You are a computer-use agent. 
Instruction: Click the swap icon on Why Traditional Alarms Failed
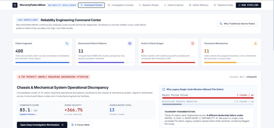[221, 24]
